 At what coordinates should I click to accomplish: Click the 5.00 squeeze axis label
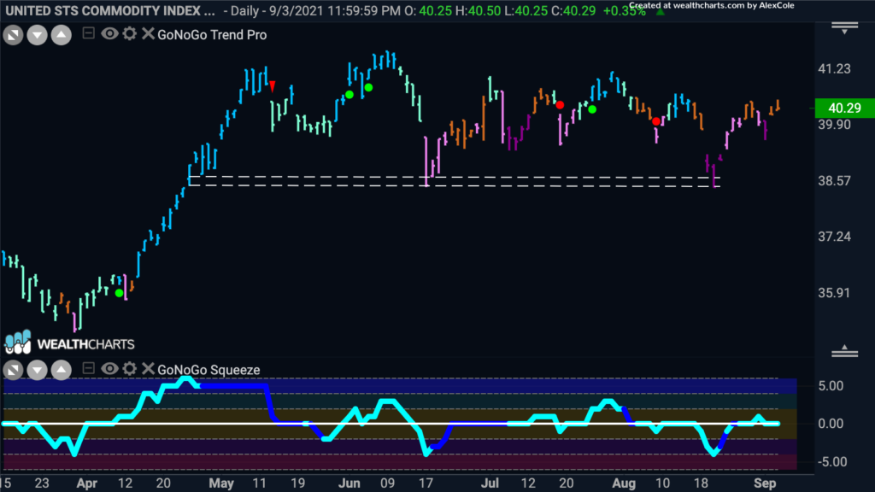coord(831,385)
